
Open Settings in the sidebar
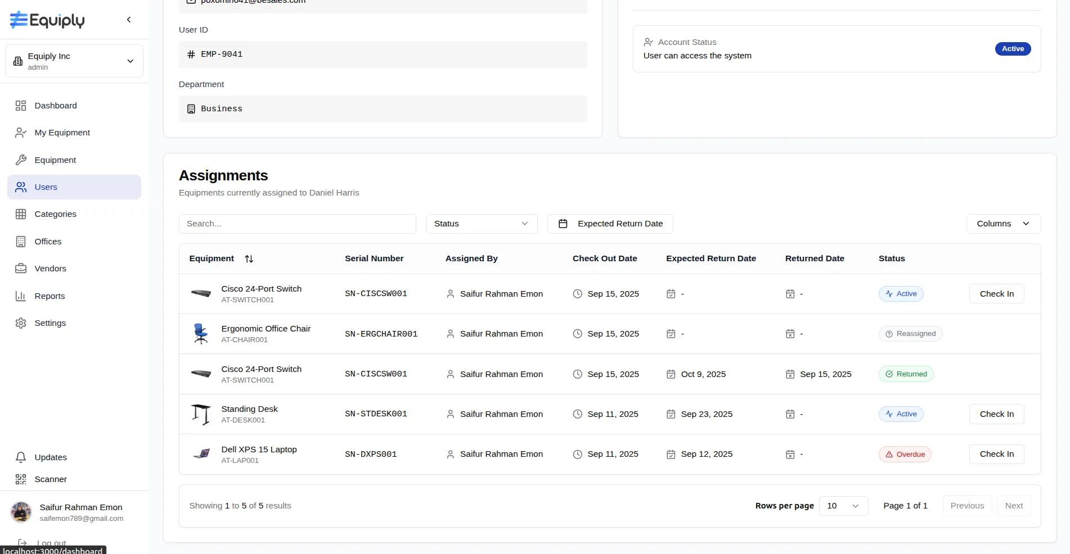pos(50,323)
